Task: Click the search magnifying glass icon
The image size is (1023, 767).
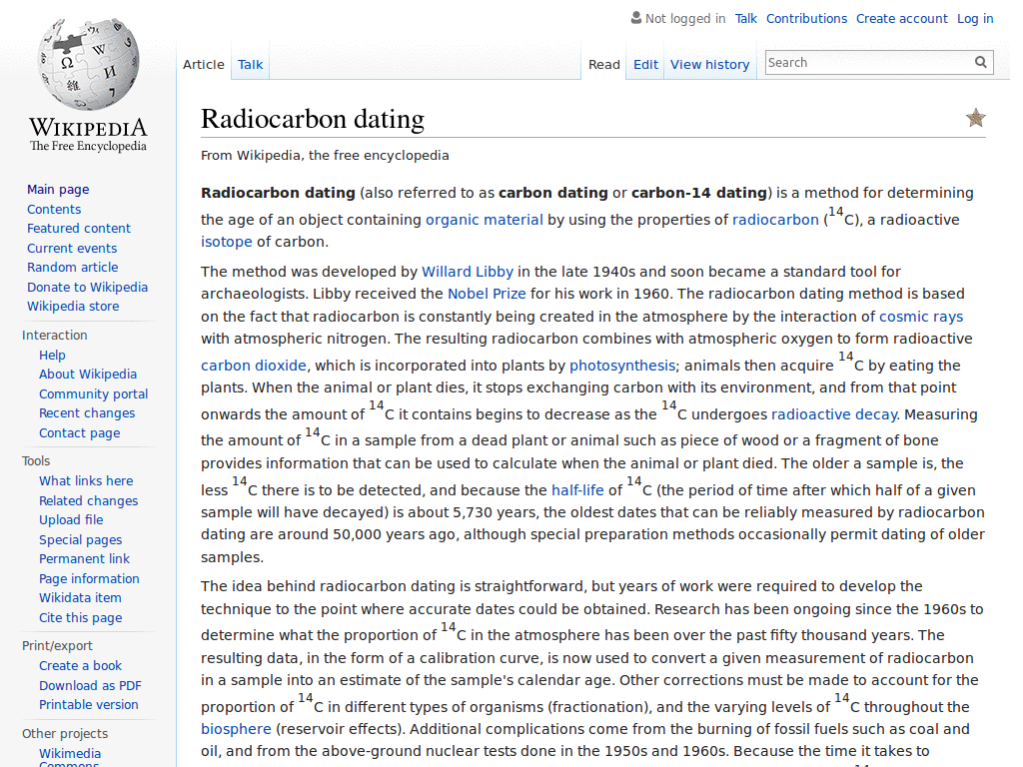Action: pos(981,62)
